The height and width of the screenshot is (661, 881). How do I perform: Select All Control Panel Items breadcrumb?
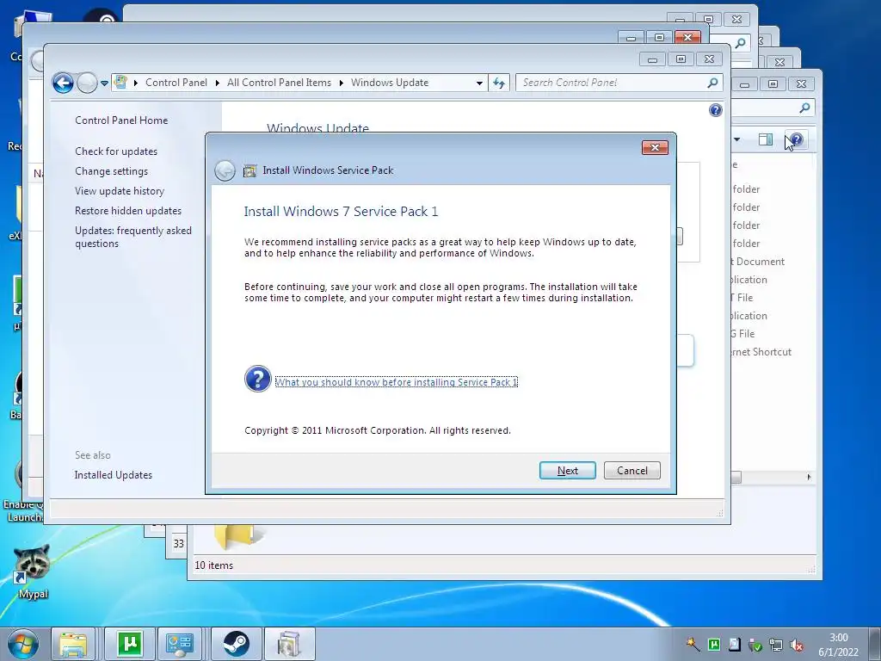coord(280,83)
